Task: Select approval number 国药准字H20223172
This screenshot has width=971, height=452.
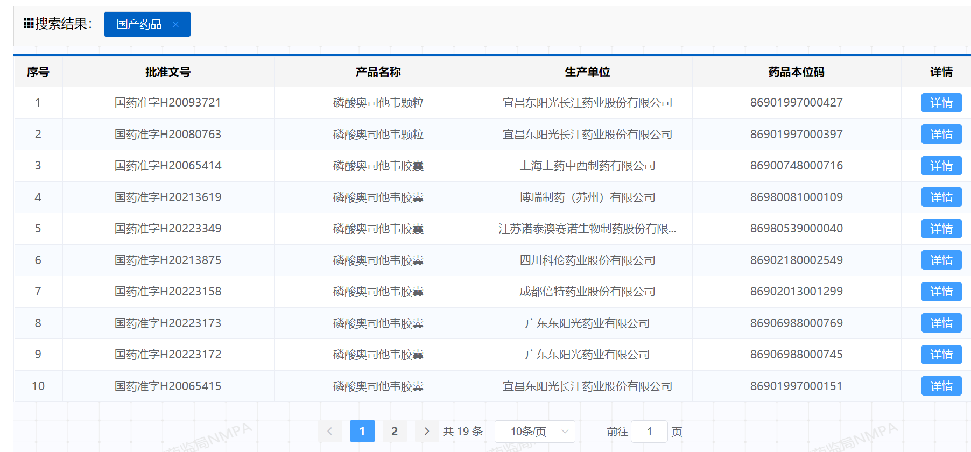Action: [x=168, y=355]
